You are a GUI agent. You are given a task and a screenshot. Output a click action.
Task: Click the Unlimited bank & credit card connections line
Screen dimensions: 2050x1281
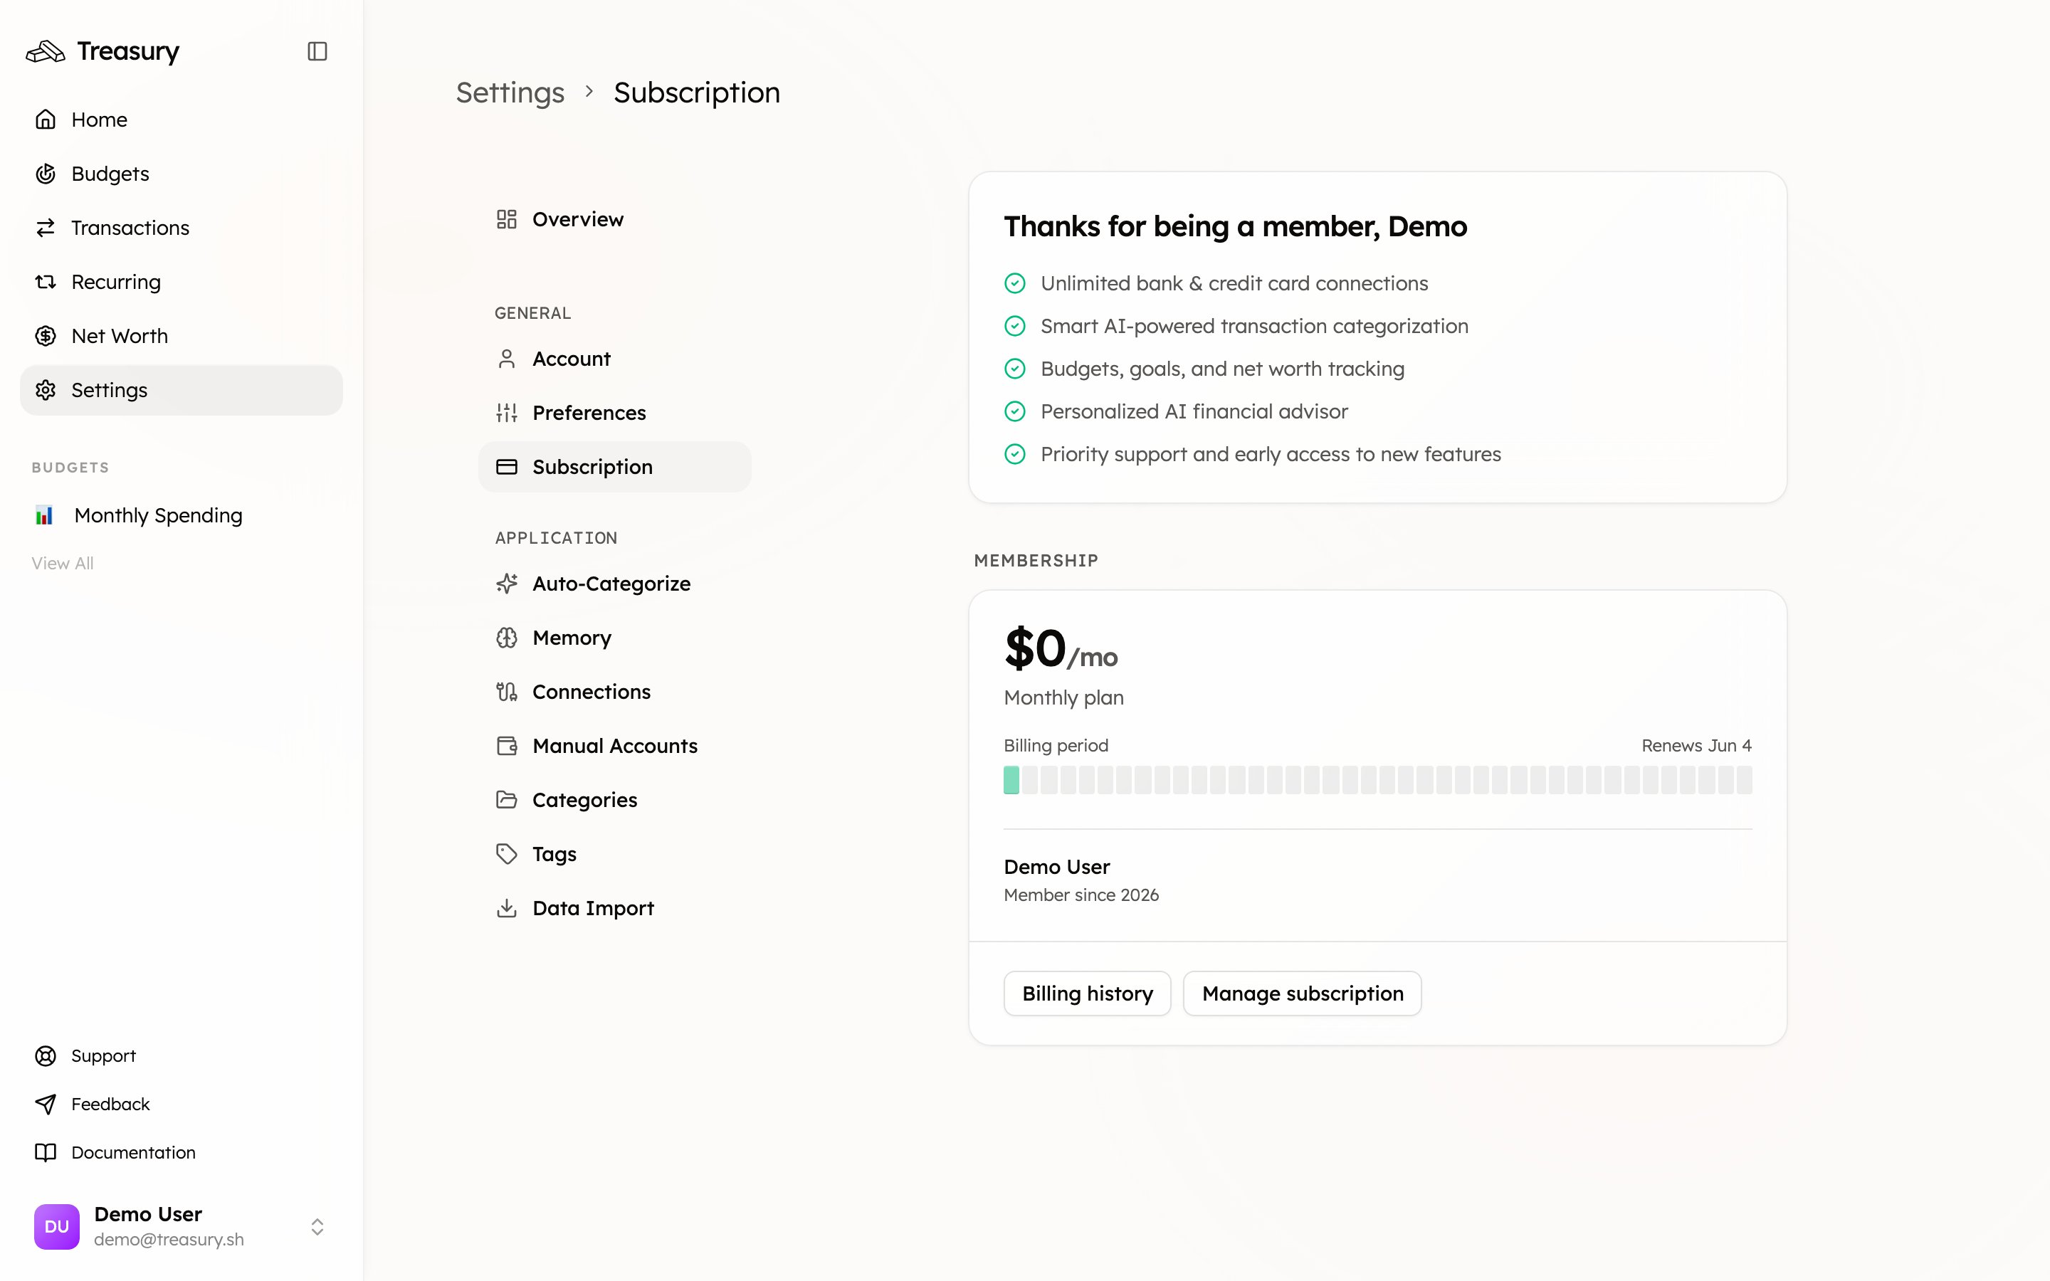[1234, 283]
